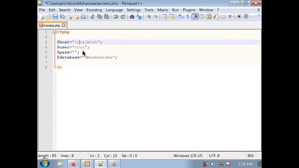Open the File menu
Image resolution: width=299 pixels, height=168 pixels.
pyautogui.click(x=42, y=10)
